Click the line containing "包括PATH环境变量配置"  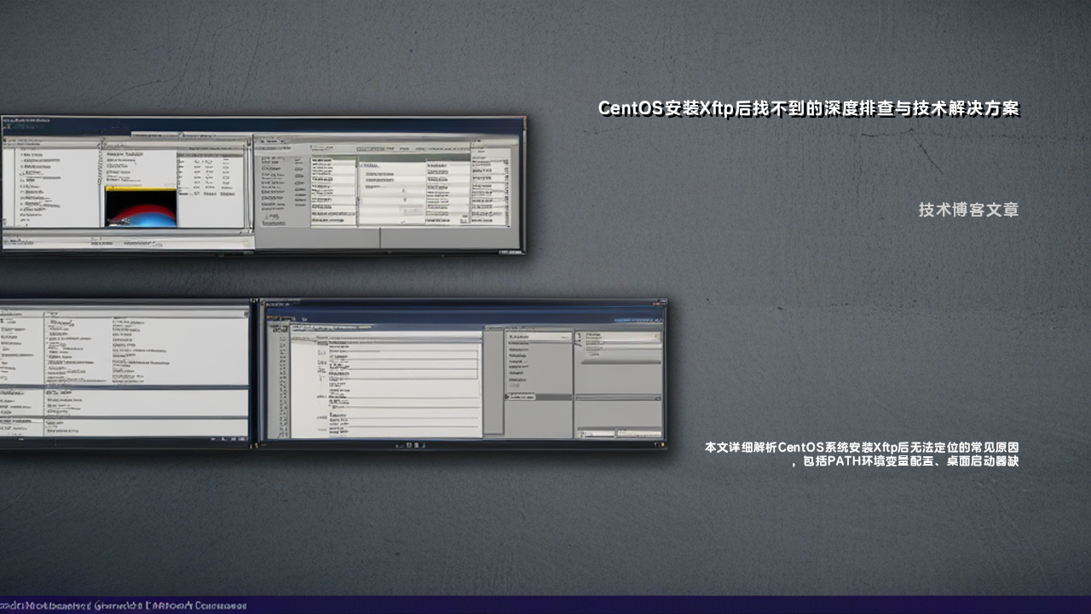click(x=905, y=461)
